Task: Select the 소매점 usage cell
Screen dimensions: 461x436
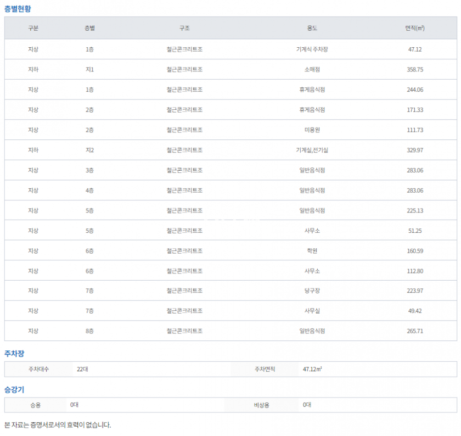Action: coord(312,70)
